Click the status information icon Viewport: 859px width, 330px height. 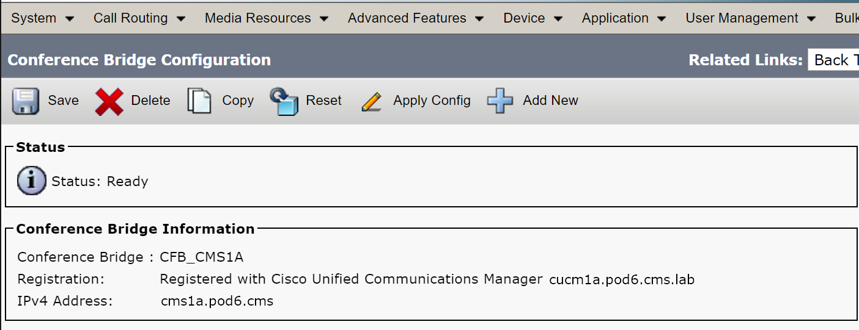click(31, 181)
